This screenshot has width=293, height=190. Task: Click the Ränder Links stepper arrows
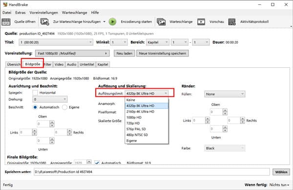208,120
